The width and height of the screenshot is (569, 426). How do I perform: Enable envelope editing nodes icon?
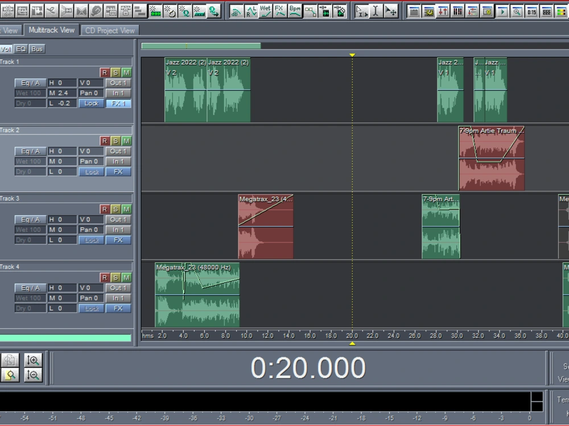(x=310, y=11)
